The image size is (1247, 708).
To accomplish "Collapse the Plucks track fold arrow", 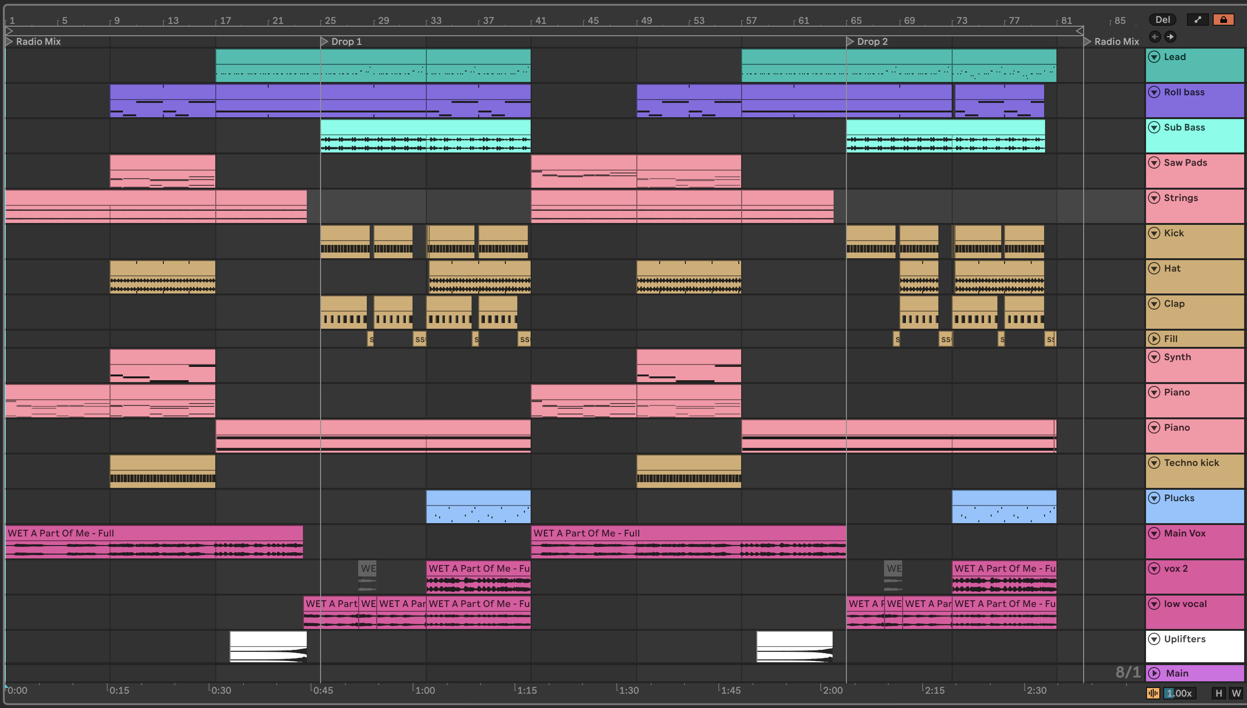I will pos(1154,498).
